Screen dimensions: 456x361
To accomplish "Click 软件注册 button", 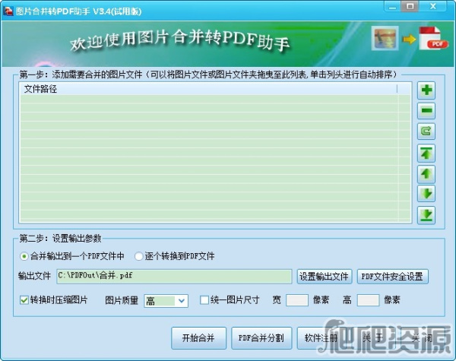I will tap(321, 338).
